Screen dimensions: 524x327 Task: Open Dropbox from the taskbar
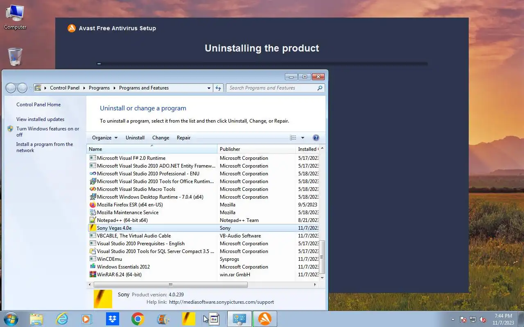click(112, 319)
